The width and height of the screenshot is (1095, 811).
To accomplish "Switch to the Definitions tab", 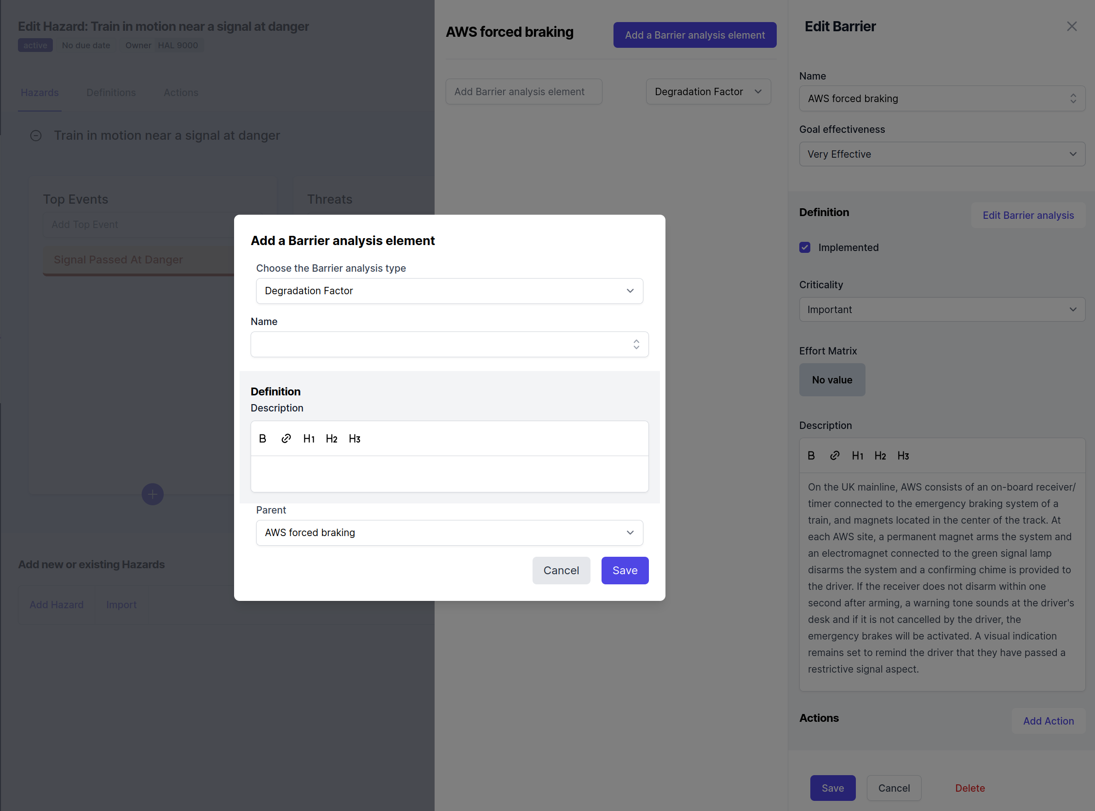I will tap(111, 93).
